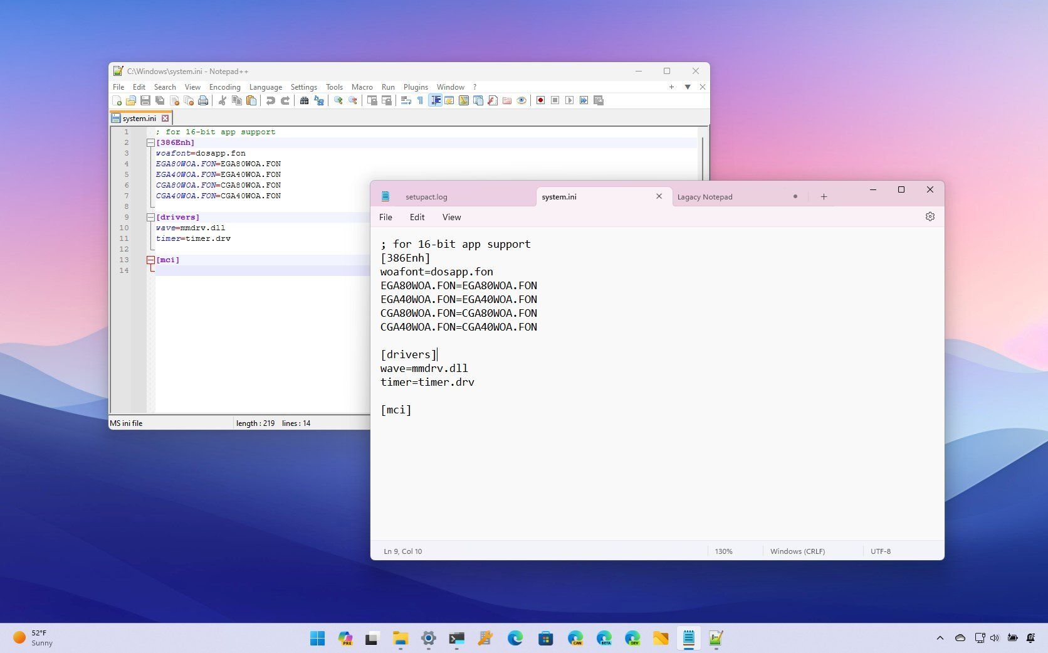Print system.ini using the toolbar printer icon

(x=203, y=100)
